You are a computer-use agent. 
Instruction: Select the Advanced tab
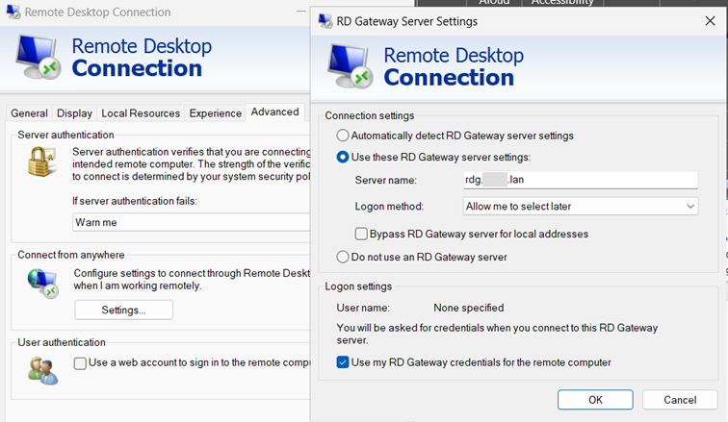click(x=274, y=112)
